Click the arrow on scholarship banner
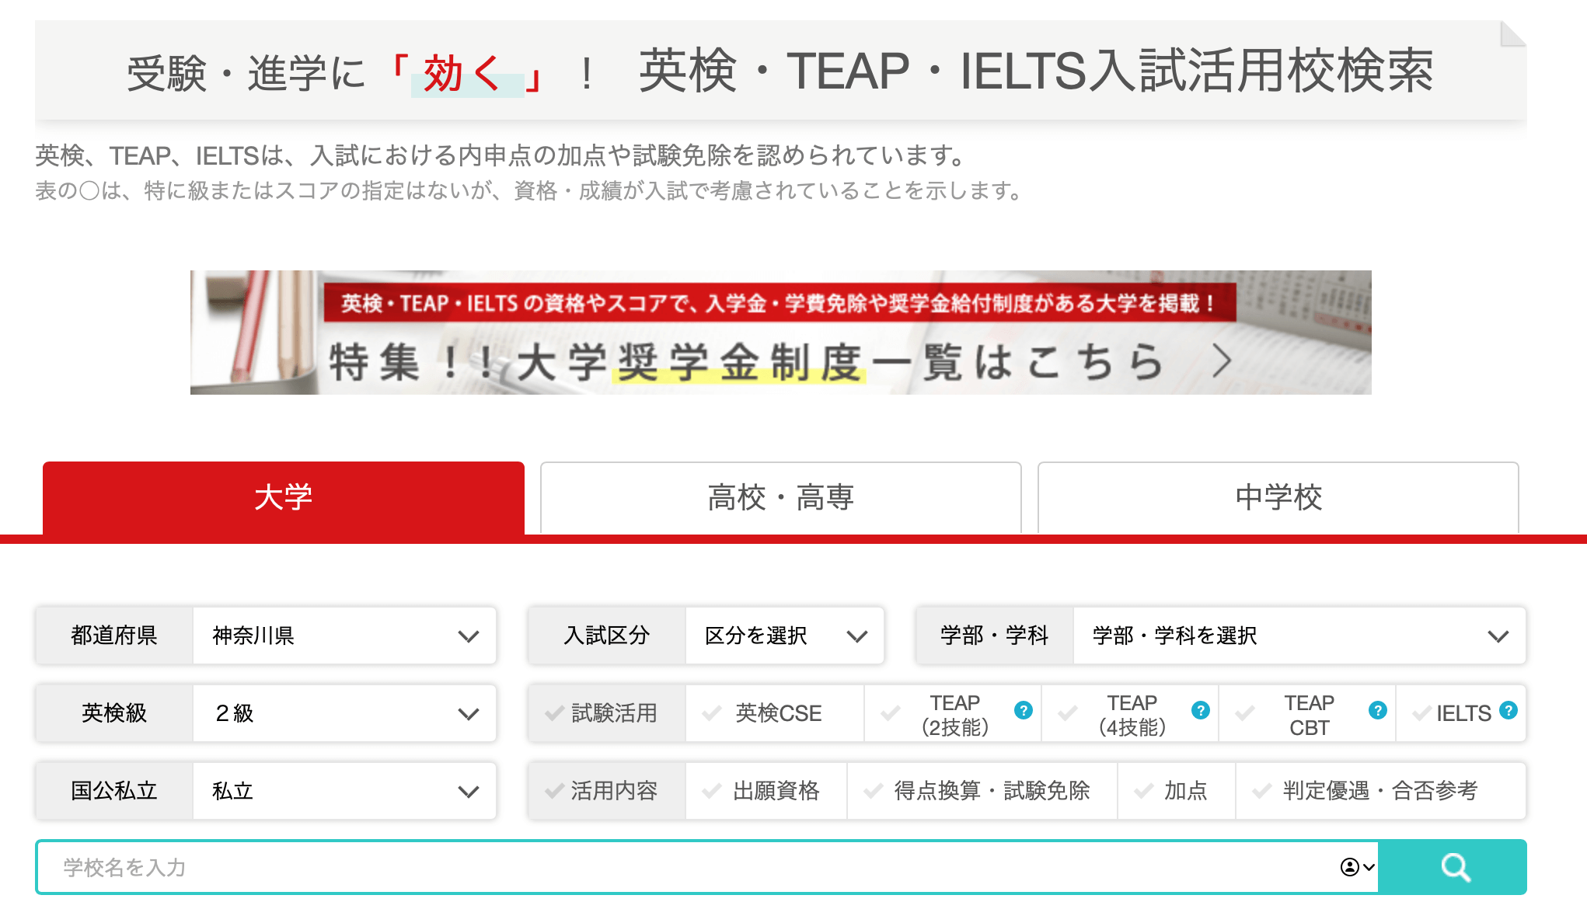This screenshot has height=923, width=1587. click(1222, 361)
